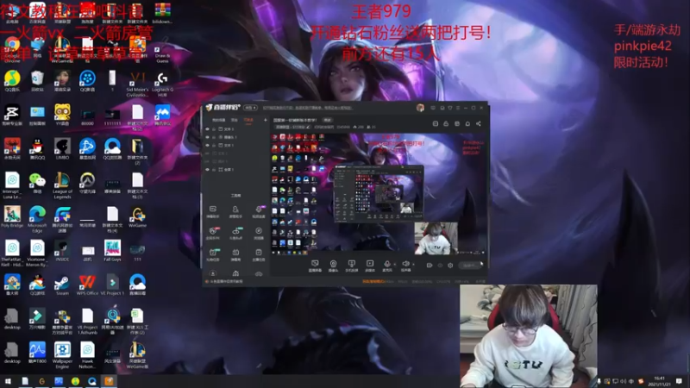
Task: Toggle visibility of the 全屏 1 layer
Action: tap(207, 169)
